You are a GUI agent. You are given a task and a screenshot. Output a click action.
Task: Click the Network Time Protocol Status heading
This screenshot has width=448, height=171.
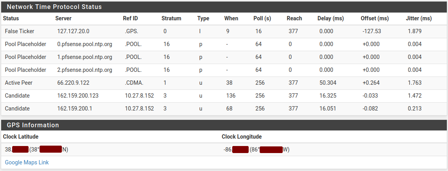pyautogui.click(x=54, y=7)
